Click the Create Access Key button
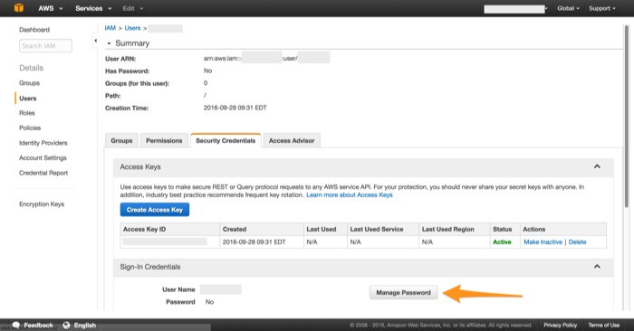This screenshot has height=331, width=634. coord(155,210)
